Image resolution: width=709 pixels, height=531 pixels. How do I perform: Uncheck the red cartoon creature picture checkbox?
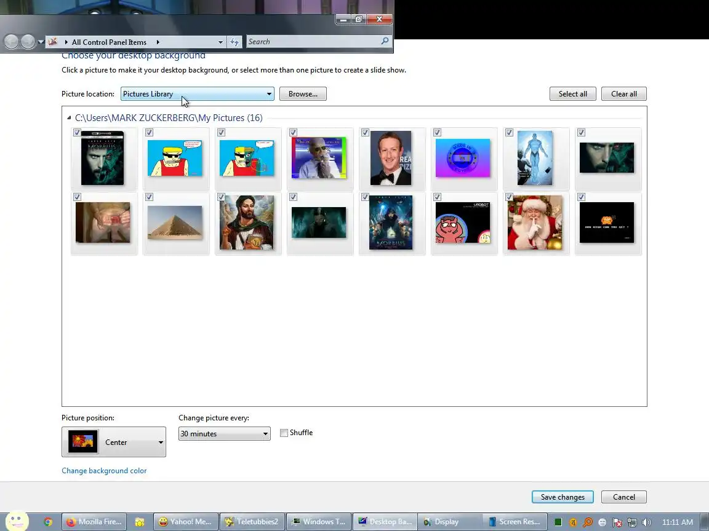tap(437, 197)
